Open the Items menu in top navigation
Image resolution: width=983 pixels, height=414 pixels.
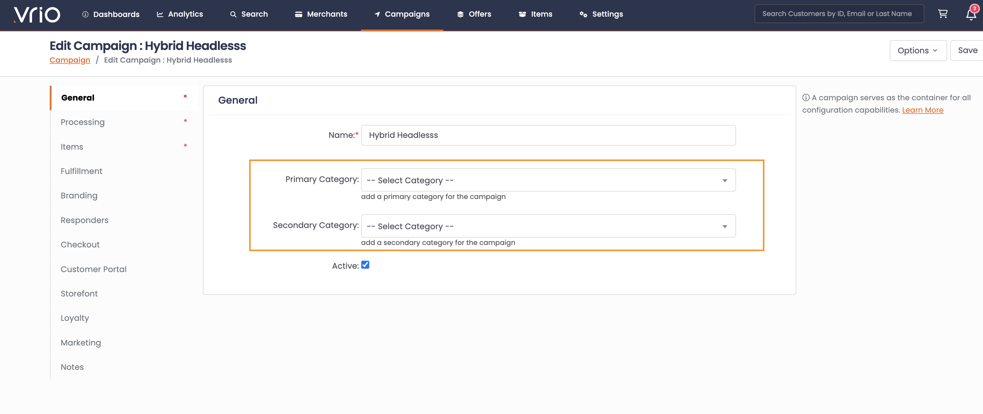tap(535, 14)
